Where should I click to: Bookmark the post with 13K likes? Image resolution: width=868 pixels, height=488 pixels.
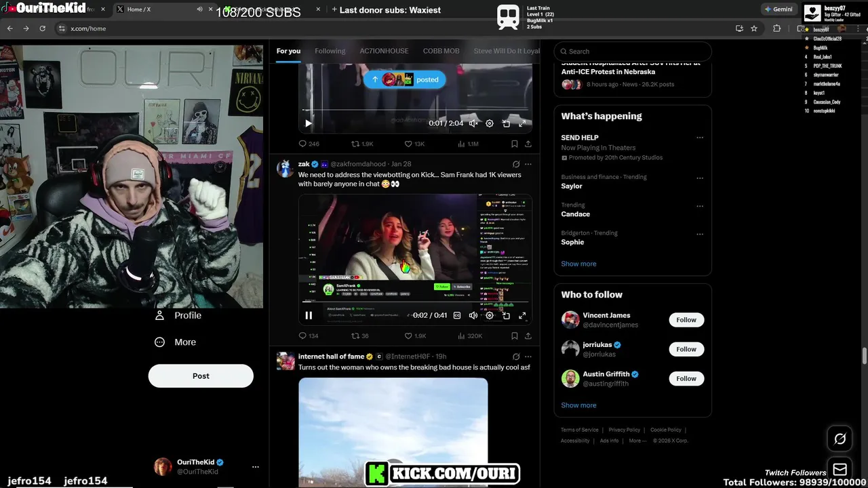pos(515,144)
